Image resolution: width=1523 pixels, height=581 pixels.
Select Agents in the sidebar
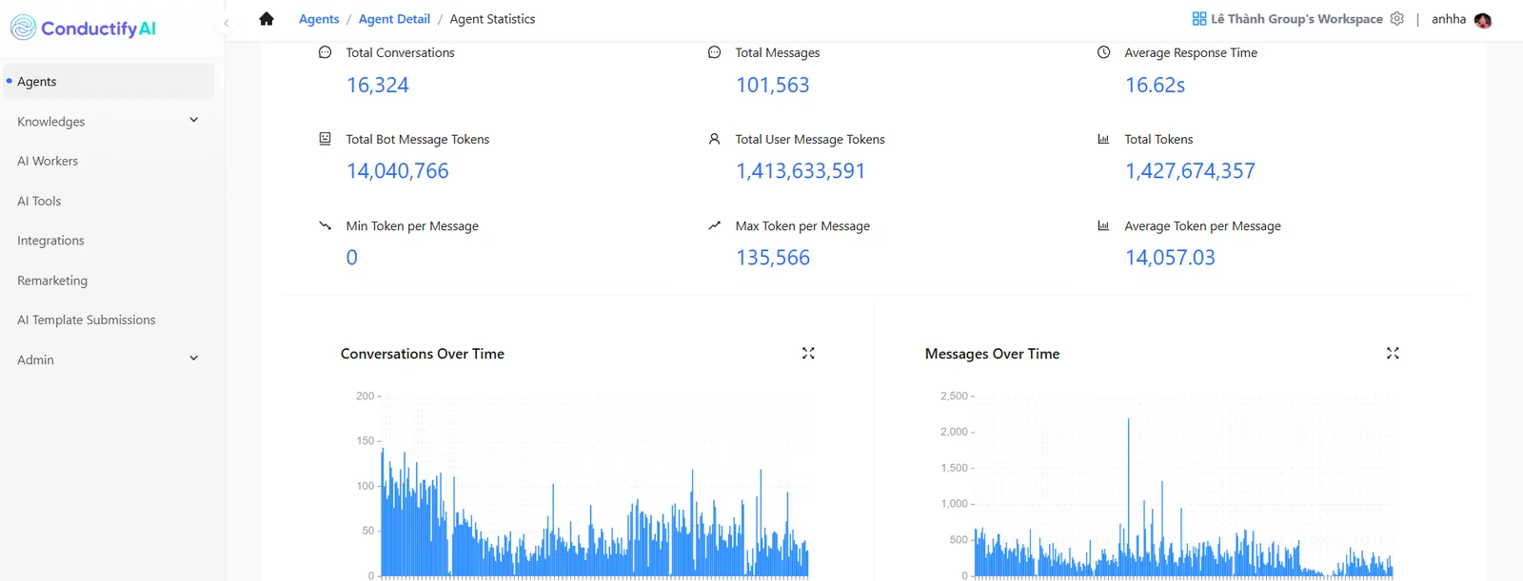pos(109,82)
